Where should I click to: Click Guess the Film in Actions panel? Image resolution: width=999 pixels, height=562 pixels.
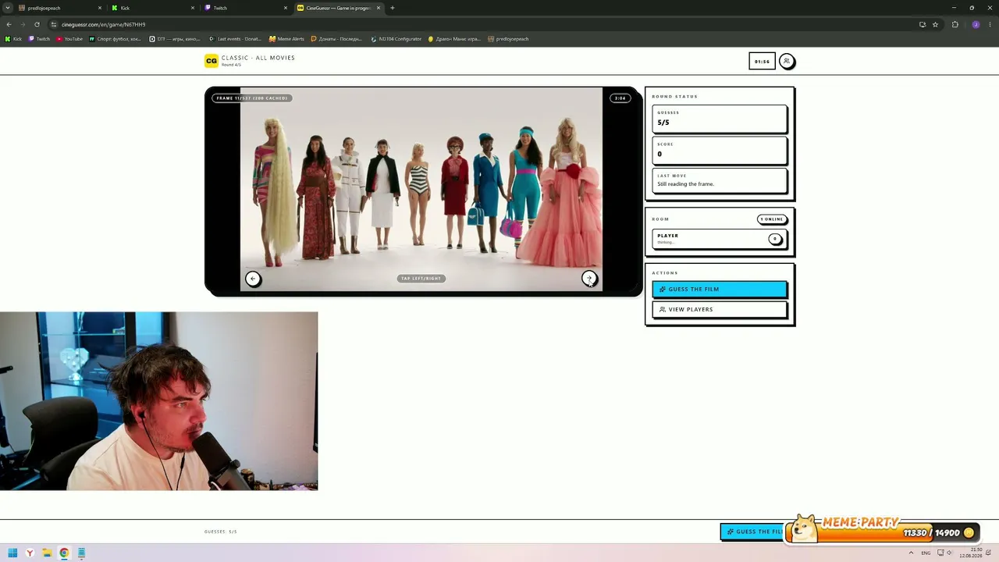pyautogui.click(x=720, y=290)
